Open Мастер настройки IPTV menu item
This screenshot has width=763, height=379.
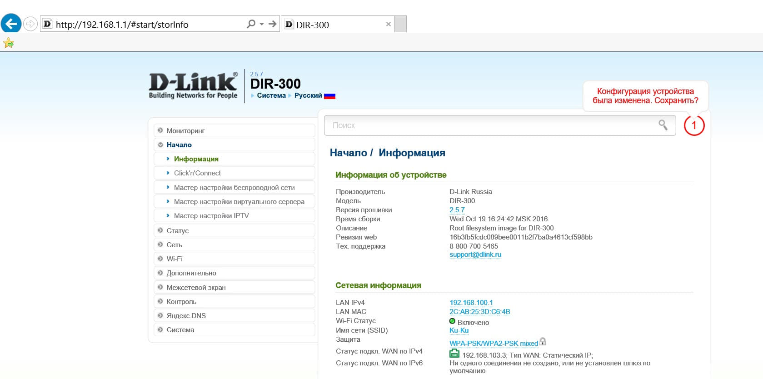pyautogui.click(x=211, y=216)
